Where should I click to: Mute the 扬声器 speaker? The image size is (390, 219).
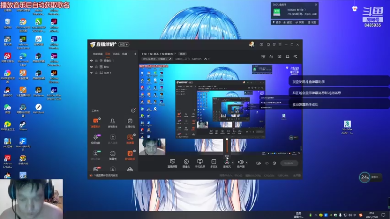click(x=240, y=164)
